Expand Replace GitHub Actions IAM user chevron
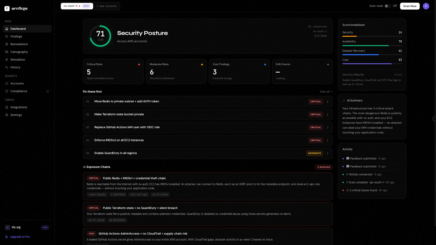 328,127
